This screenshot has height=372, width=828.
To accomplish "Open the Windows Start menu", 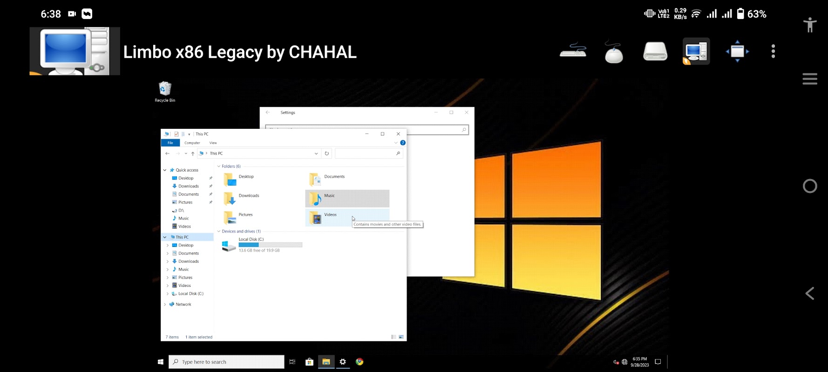I will point(161,362).
